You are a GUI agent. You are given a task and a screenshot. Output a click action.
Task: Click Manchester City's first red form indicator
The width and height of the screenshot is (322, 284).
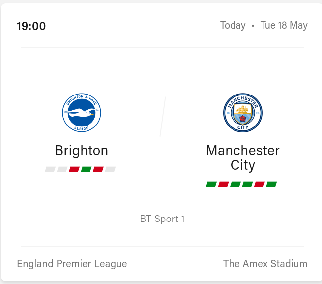(223, 184)
